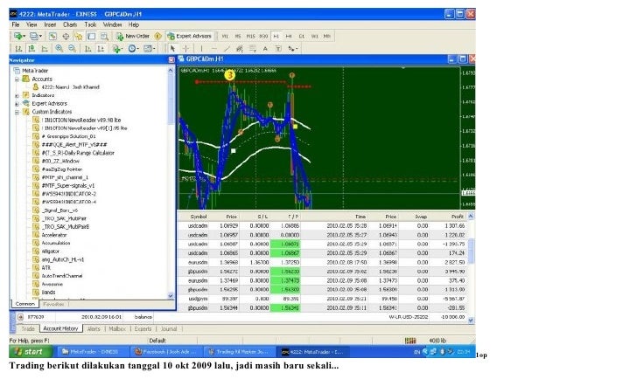Select the trendline drawing tool
Image resolution: width=637 pixels, height=386 pixels.
click(x=227, y=49)
